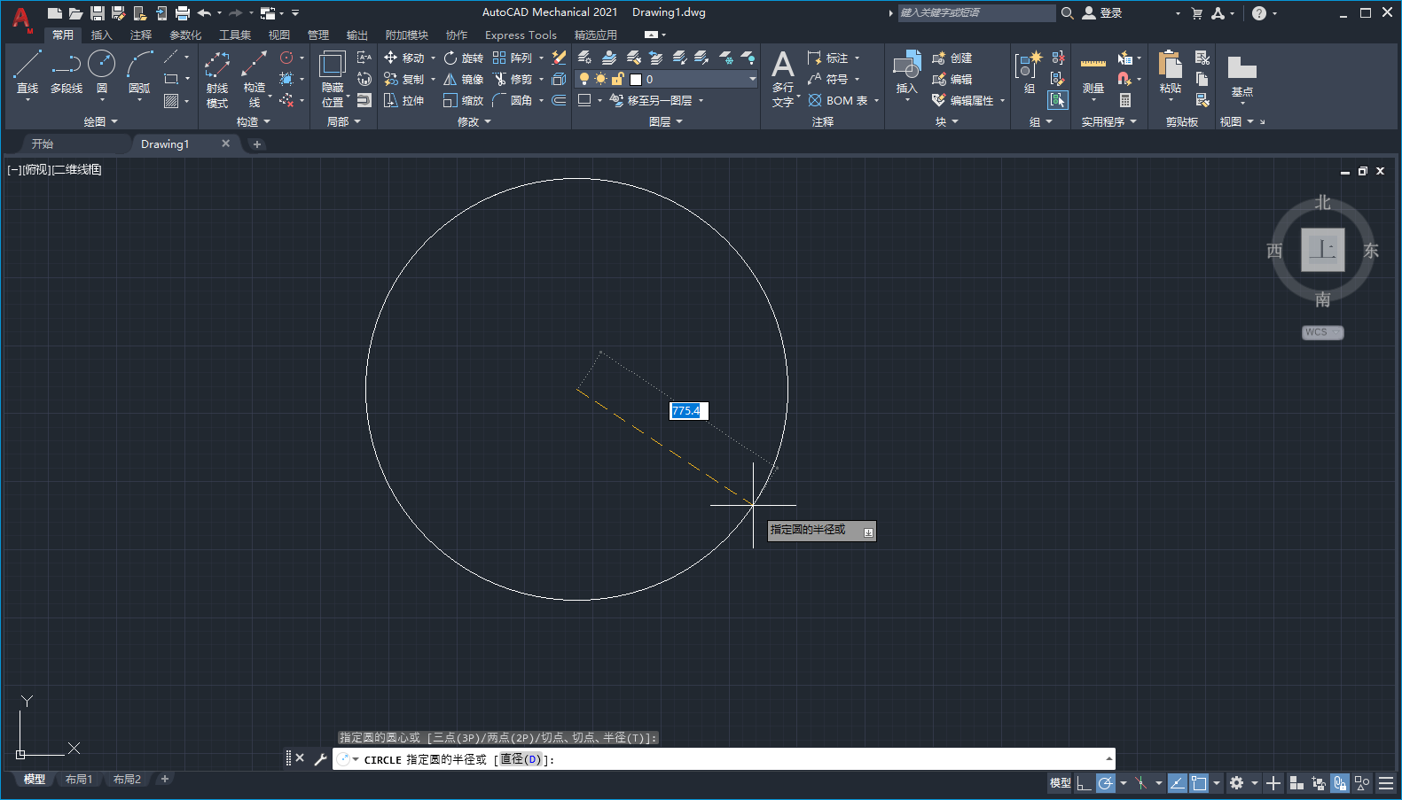
Task: Toggle object snap in status bar
Action: [1199, 783]
